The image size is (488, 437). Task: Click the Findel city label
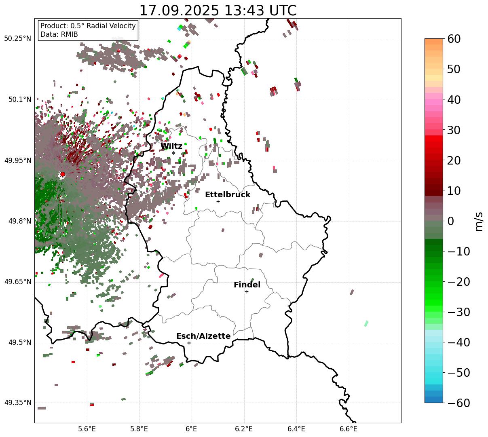coord(247,285)
